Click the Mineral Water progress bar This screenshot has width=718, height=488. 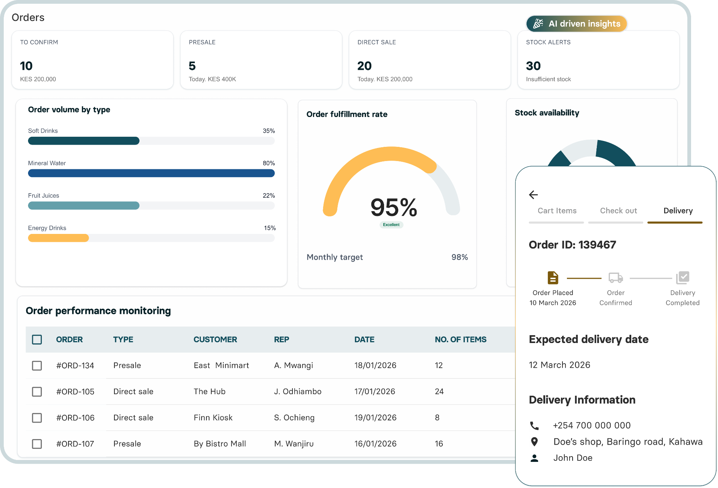[x=151, y=173]
